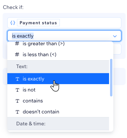The height and width of the screenshot is (138, 127).
Task: Click the 'Date & time:' section header
Action: click(58, 124)
